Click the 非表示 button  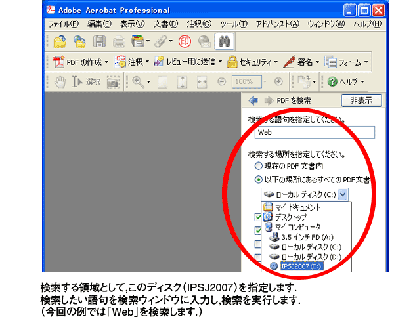(x=361, y=100)
